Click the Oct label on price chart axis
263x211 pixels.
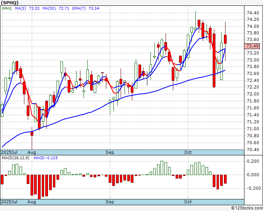click(188, 152)
